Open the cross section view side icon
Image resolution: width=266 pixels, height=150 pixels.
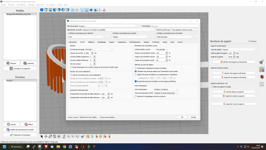(261, 77)
